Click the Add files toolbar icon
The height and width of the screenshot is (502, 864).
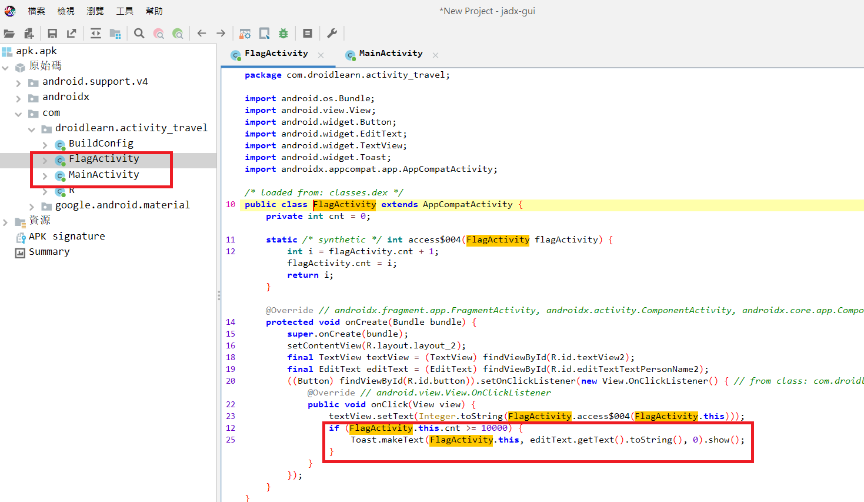29,34
